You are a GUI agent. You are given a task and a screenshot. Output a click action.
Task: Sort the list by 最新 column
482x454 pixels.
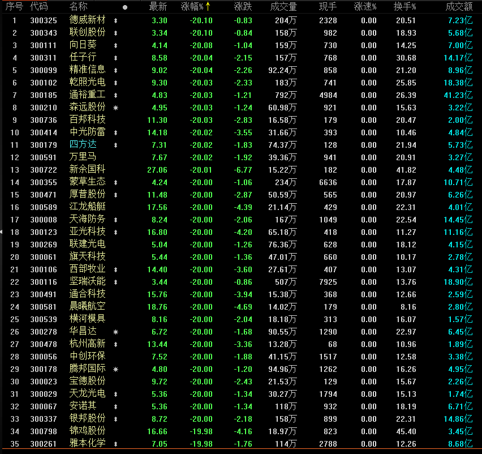click(158, 7)
